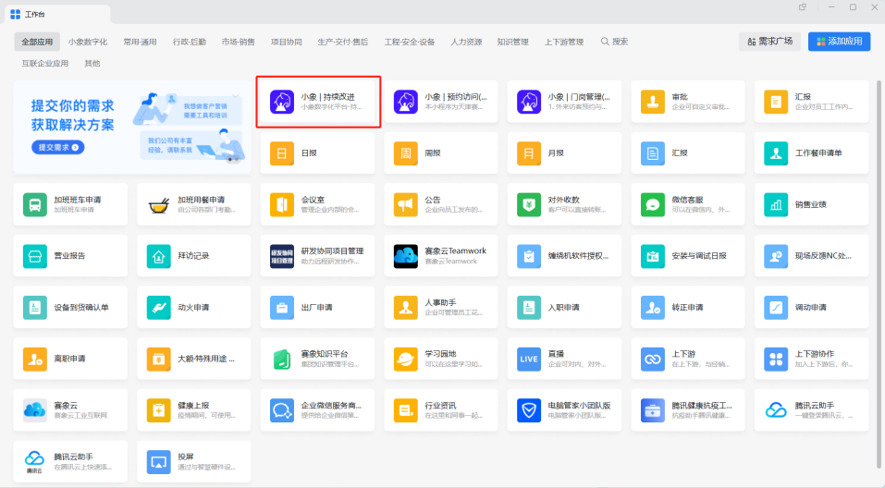Select the 人力资源 category tab

point(466,42)
